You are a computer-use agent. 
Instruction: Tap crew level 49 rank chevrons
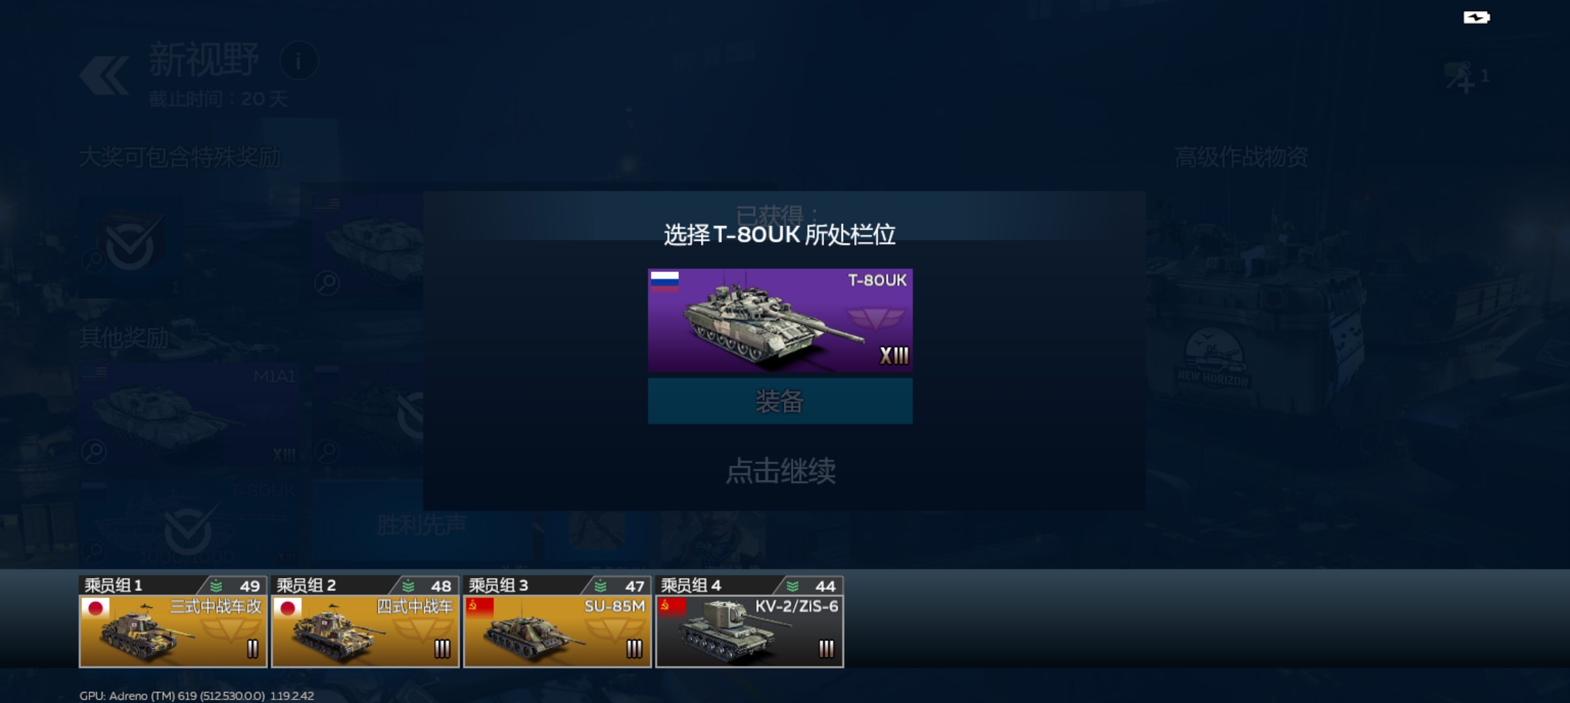(x=216, y=586)
